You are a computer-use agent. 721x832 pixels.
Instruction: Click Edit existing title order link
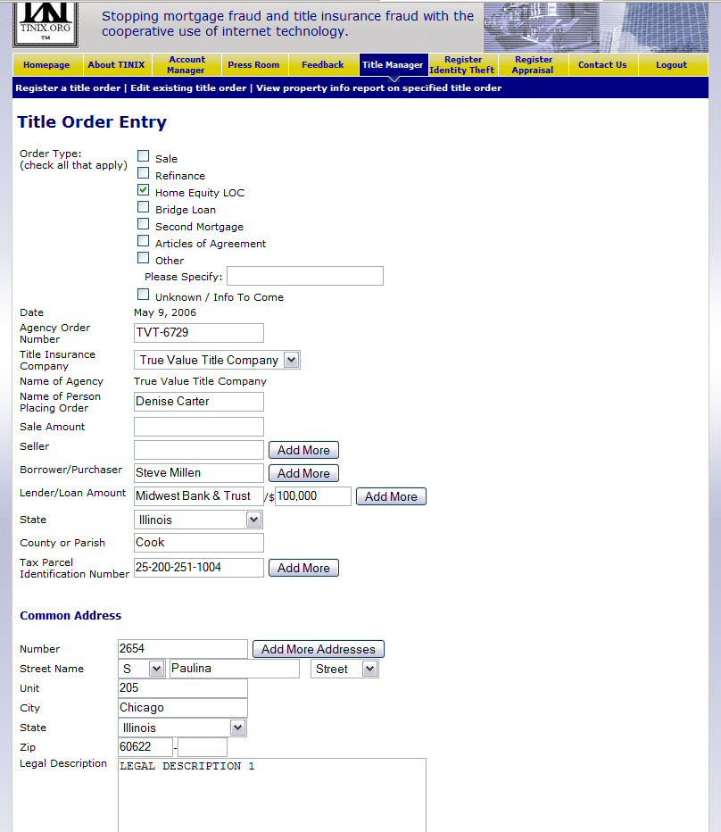click(188, 88)
